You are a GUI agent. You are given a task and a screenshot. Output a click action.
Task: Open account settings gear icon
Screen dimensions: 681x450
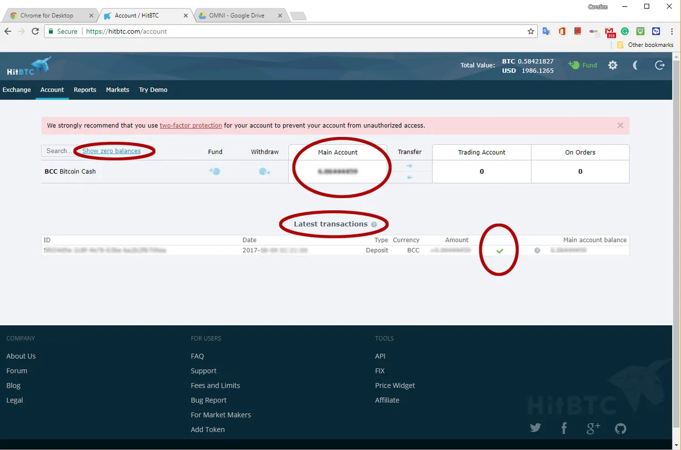pyautogui.click(x=613, y=65)
